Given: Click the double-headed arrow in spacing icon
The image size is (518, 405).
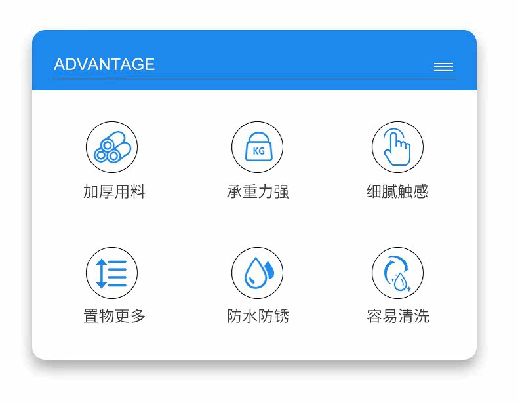Looking at the screenshot, I should pyautogui.click(x=101, y=273).
